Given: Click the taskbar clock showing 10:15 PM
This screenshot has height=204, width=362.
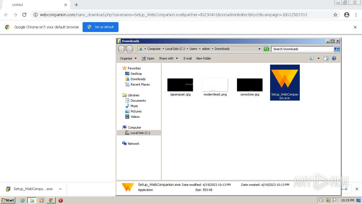Looking at the screenshot, I should click(348, 200).
